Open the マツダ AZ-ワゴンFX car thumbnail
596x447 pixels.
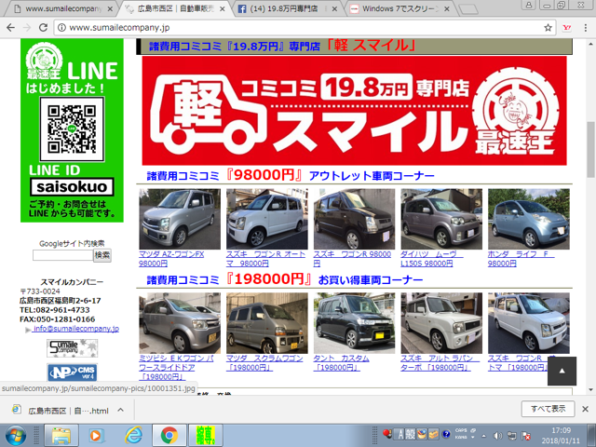coord(180,219)
